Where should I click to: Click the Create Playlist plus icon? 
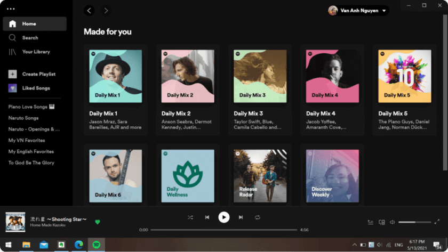pyautogui.click(x=12, y=74)
